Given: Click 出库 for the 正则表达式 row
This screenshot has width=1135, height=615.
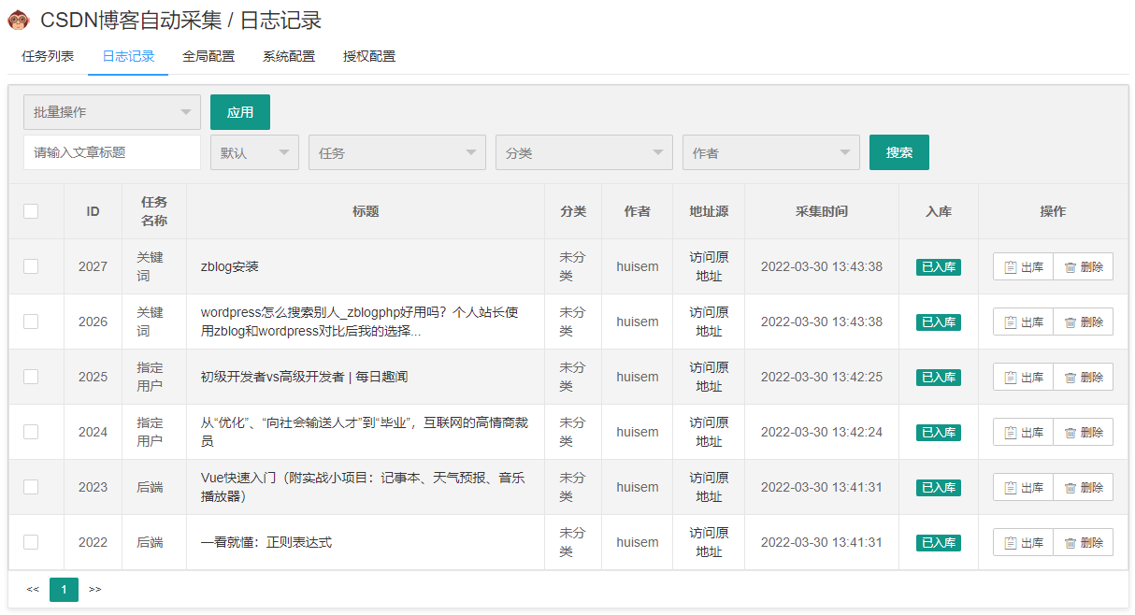Looking at the screenshot, I should (x=1023, y=542).
